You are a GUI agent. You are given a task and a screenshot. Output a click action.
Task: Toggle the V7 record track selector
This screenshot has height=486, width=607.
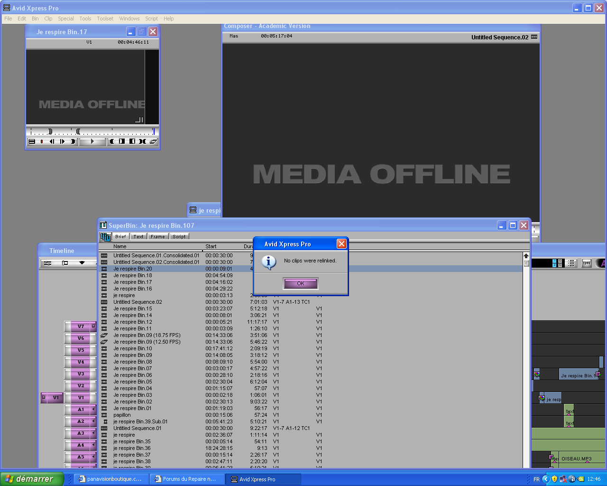coord(81,326)
